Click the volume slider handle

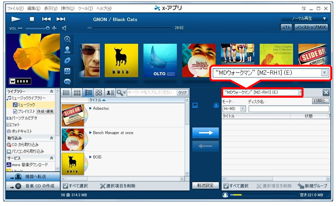[48, 28]
